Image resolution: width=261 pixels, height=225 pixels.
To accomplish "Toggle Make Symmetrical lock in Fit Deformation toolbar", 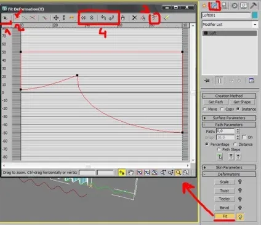I will (5, 18).
